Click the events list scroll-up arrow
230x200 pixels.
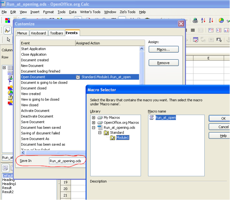[142, 49]
